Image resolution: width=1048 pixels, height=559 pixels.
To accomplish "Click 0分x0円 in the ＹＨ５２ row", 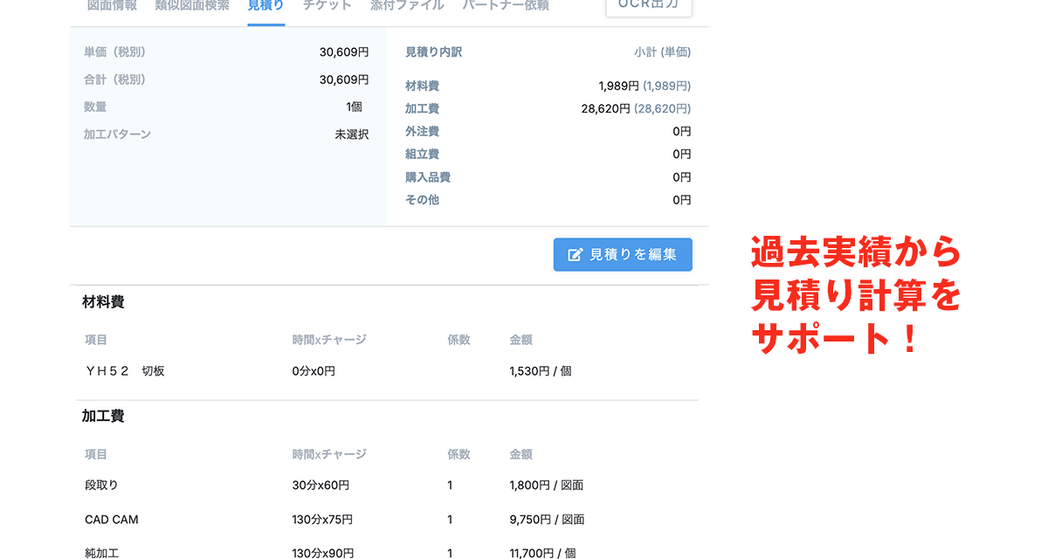I will [x=314, y=371].
